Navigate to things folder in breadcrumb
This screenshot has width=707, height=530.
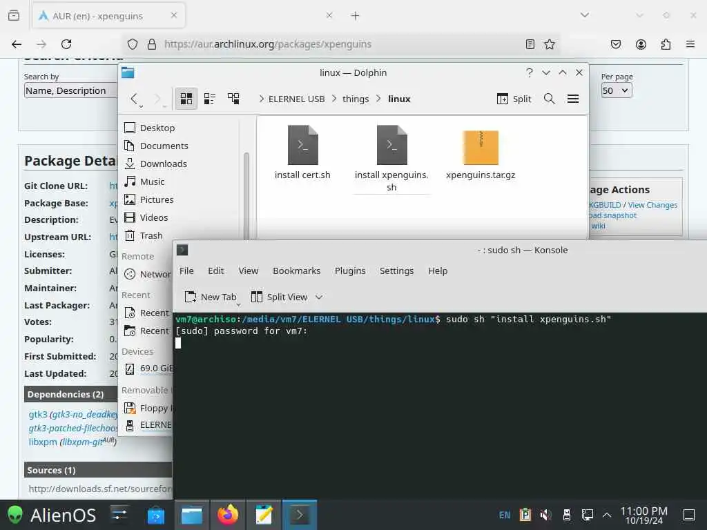tap(356, 99)
